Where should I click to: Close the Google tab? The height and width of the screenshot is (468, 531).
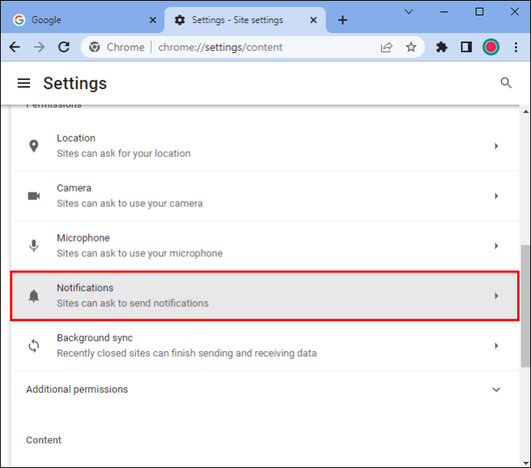coord(152,20)
